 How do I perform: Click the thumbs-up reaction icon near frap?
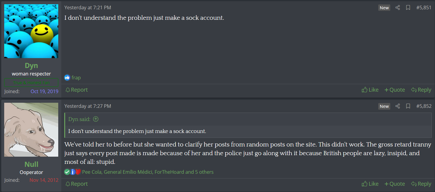tap(67, 78)
